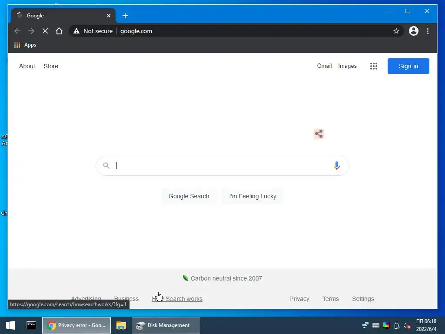Viewport: 445px width, 334px height.
Task: Open the Privacy footer link
Action: coord(299,299)
